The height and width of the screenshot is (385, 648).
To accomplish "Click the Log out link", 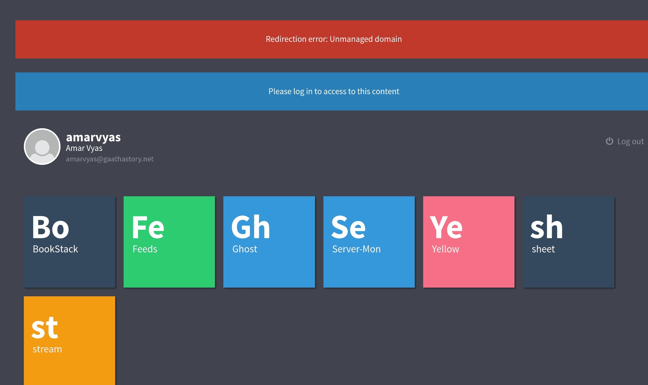I will pos(625,141).
